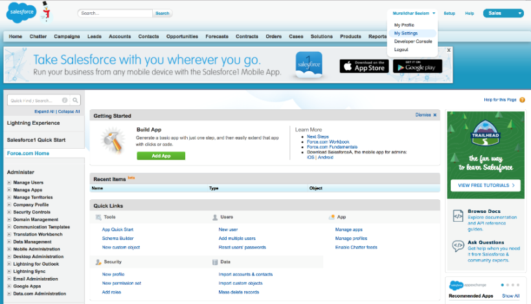The width and height of the screenshot is (531, 304).
Task: Open the Google Play download badge
Action: [x=417, y=66]
